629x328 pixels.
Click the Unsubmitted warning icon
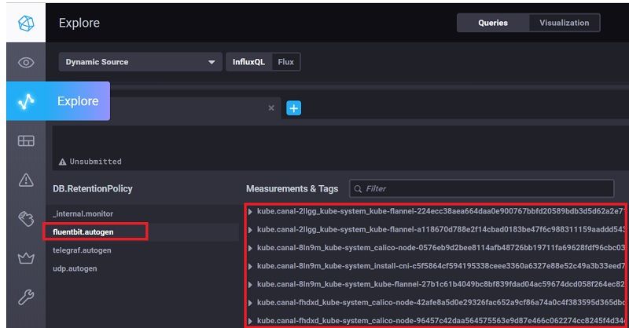(x=63, y=162)
